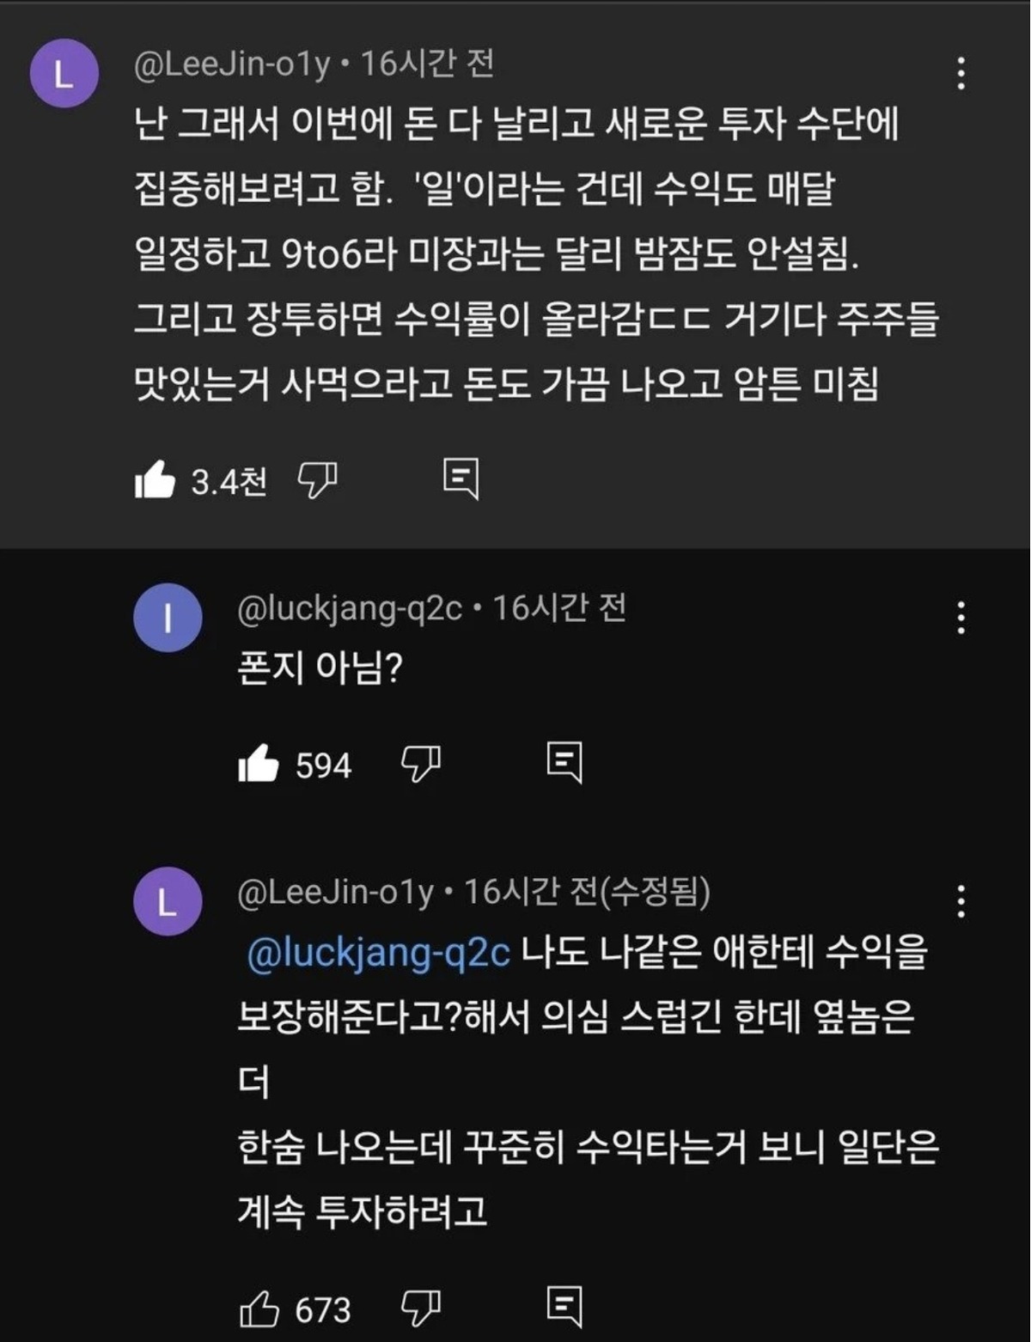The image size is (1031, 1342).
Task: Like the luckjang-q2c reply
Action: [x=259, y=764]
